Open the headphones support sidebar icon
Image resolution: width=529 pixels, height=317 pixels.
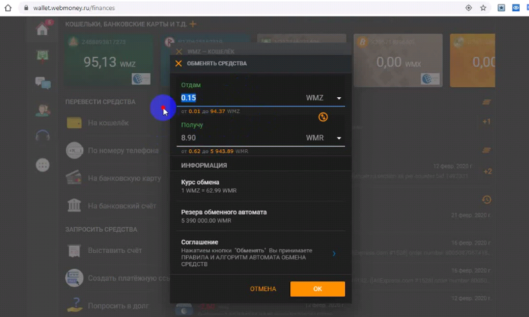43,137
